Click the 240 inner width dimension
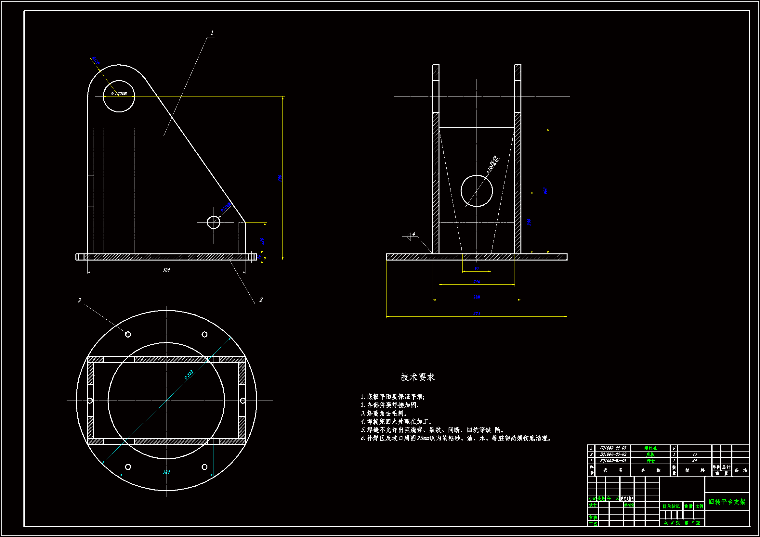Viewport: 760px width, 537px height. click(x=476, y=282)
